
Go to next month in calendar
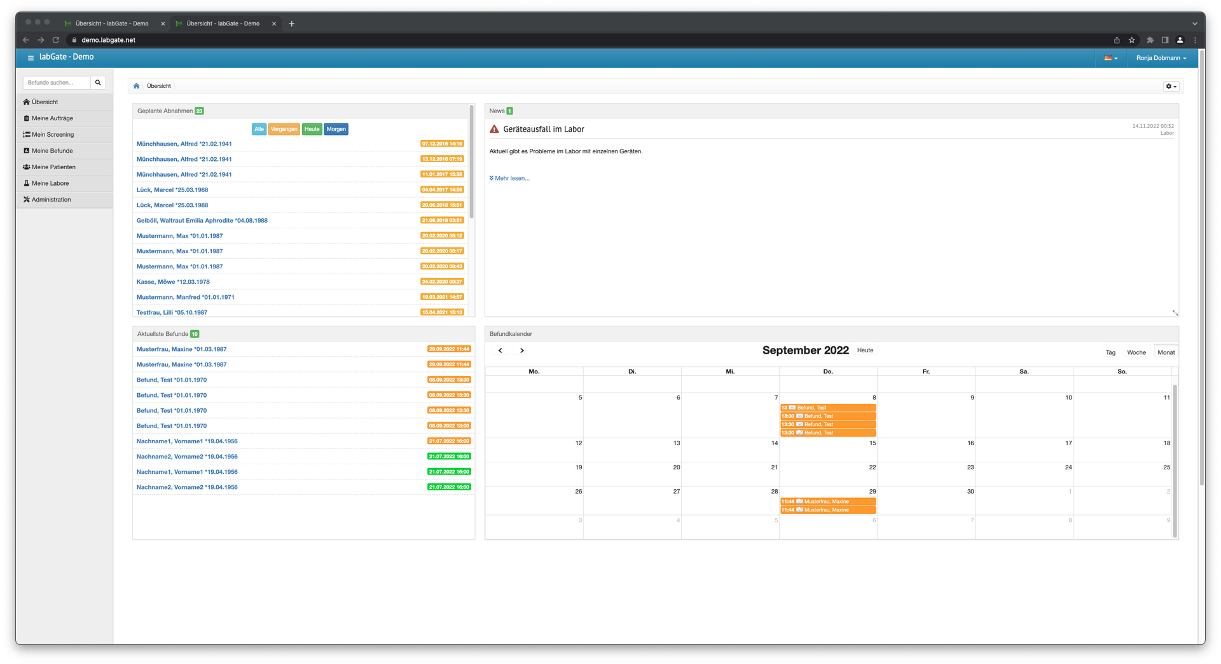tap(522, 350)
